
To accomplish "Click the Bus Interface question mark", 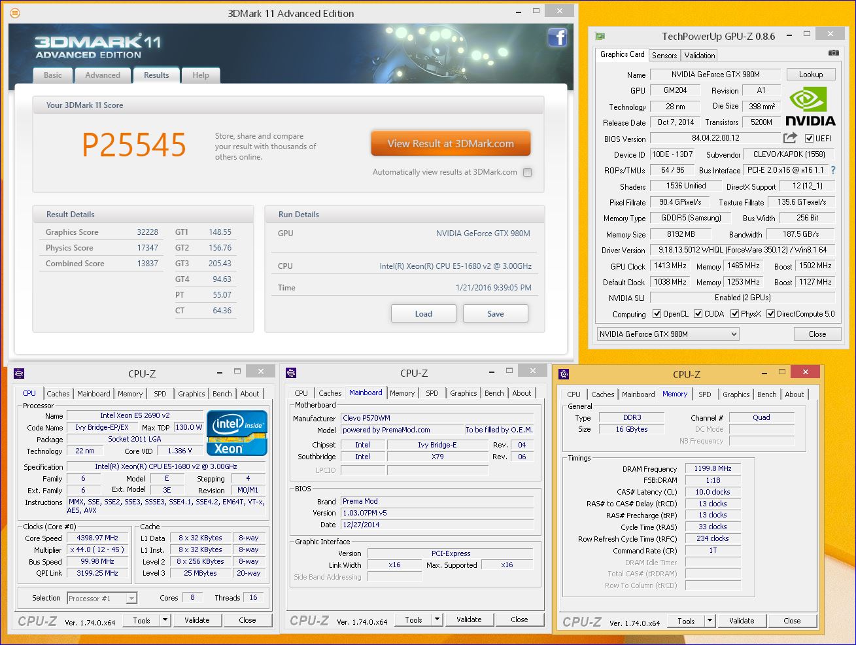I will (x=833, y=170).
